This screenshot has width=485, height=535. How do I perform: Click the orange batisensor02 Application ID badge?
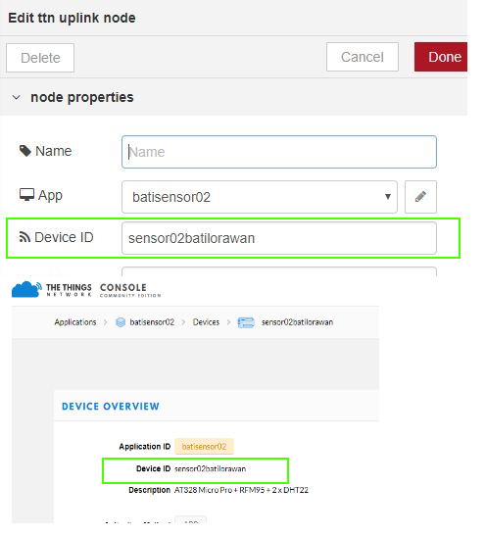[x=204, y=446]
